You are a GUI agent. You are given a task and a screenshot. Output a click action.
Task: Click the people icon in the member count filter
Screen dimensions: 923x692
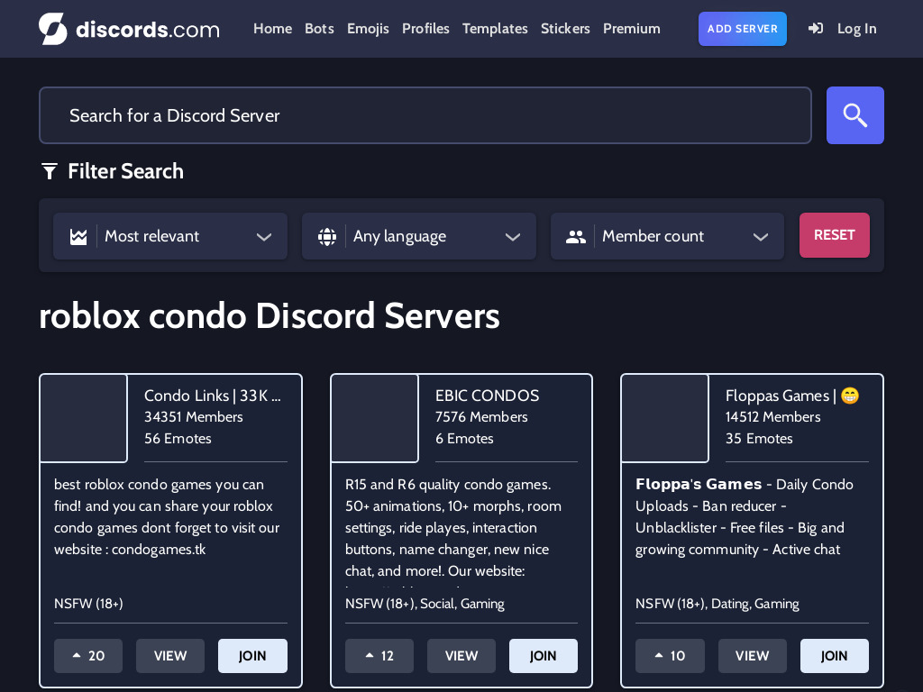(576, 236)
